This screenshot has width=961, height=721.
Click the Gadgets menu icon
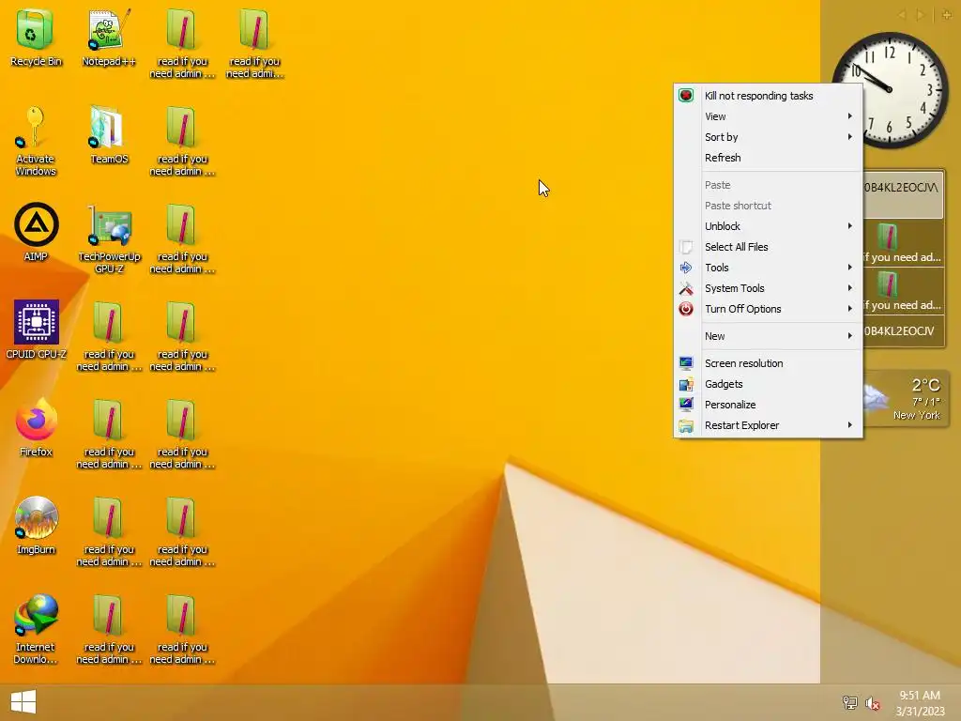tap(686, 384)
